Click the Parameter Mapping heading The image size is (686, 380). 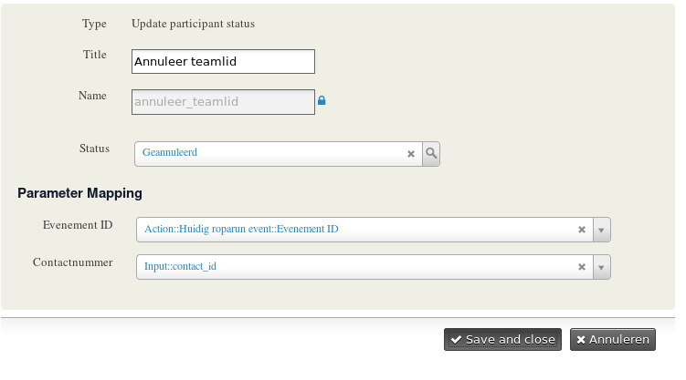[79, 193]
